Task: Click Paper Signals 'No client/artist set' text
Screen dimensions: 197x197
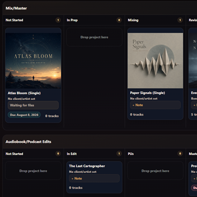Action: [144, 98]
